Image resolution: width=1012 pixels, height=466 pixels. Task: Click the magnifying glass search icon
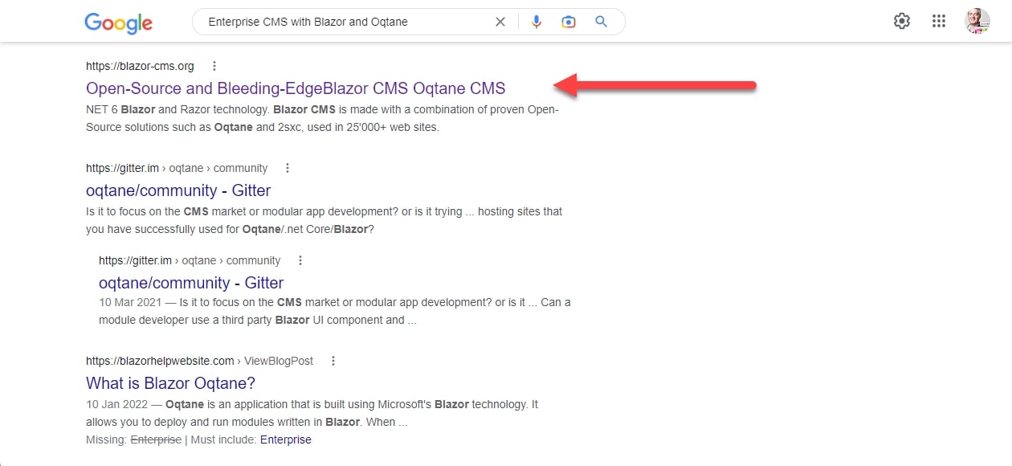click(601, 22)
